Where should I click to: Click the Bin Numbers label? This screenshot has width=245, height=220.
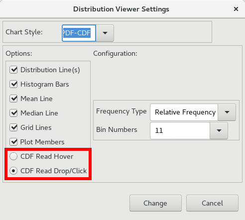(x=117, y=129)
